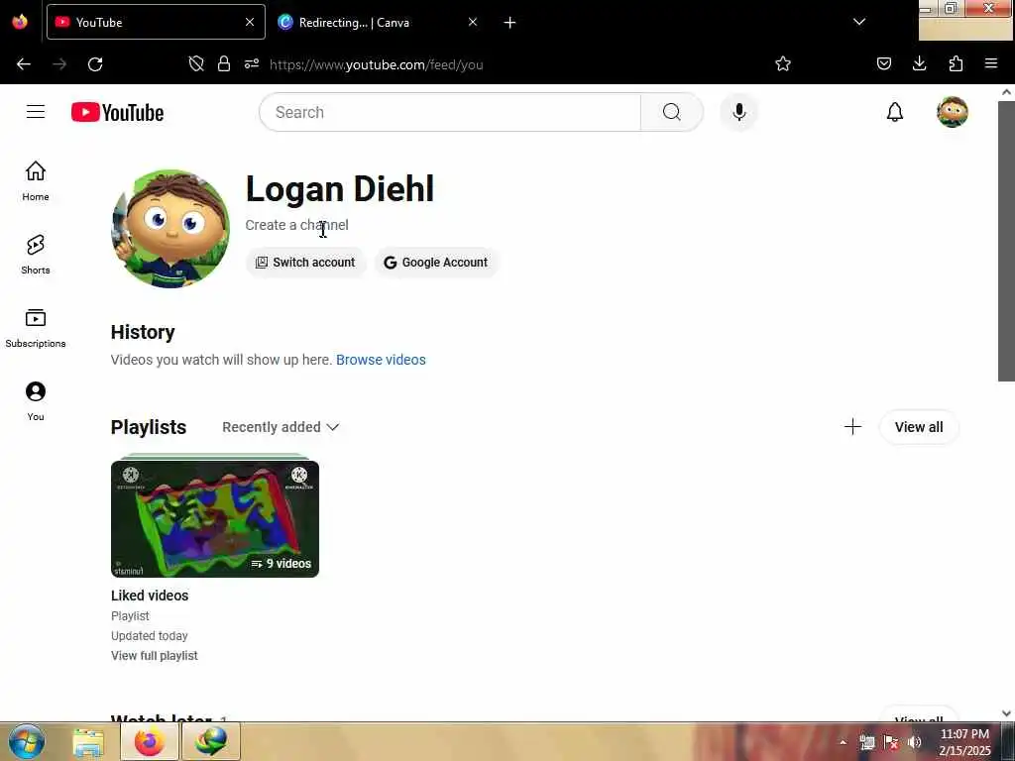Select the YouTube browser tab
The image size is (1015, 761).
[x=156, y=22]
